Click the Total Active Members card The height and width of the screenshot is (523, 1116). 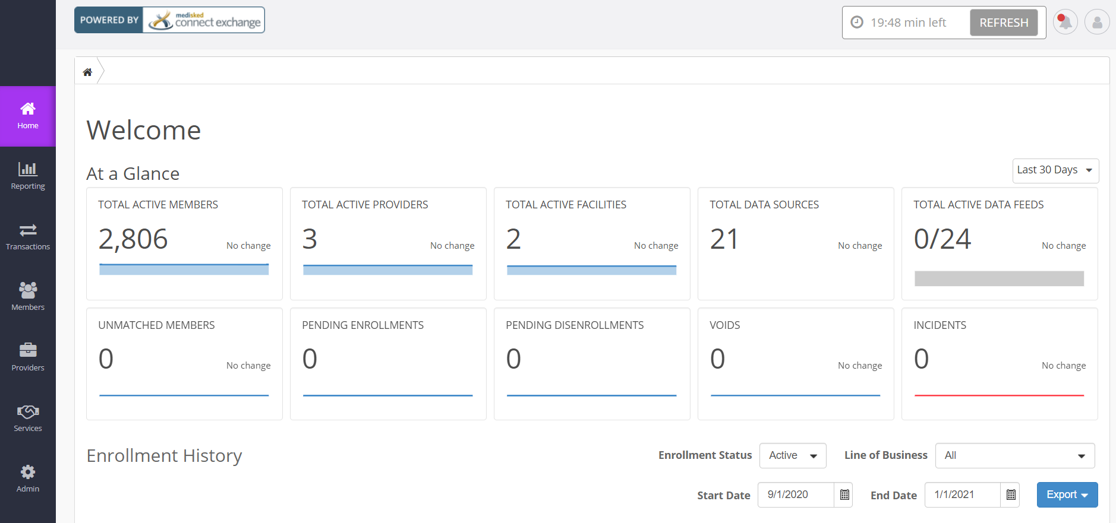coord(184,243)
